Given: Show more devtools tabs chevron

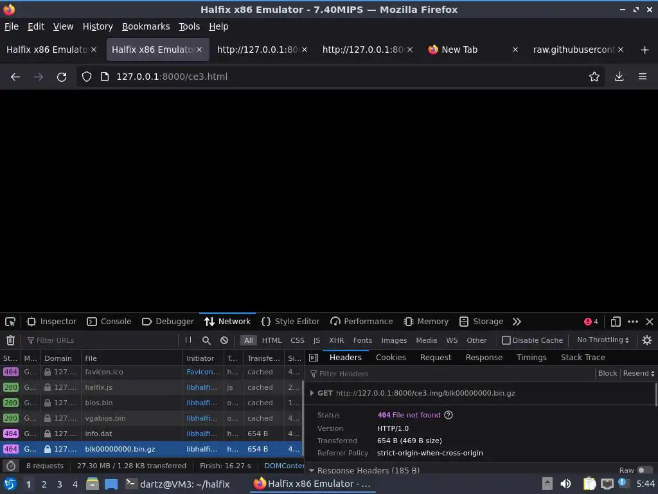Looking at the screenshot, I should [x=517, y=322].
